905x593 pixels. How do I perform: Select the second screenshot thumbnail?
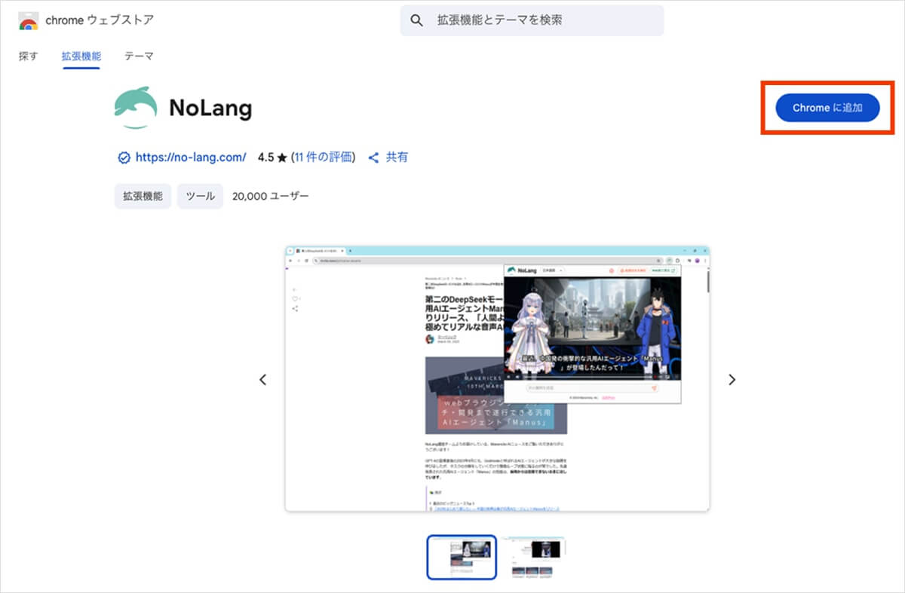(535, 557)
